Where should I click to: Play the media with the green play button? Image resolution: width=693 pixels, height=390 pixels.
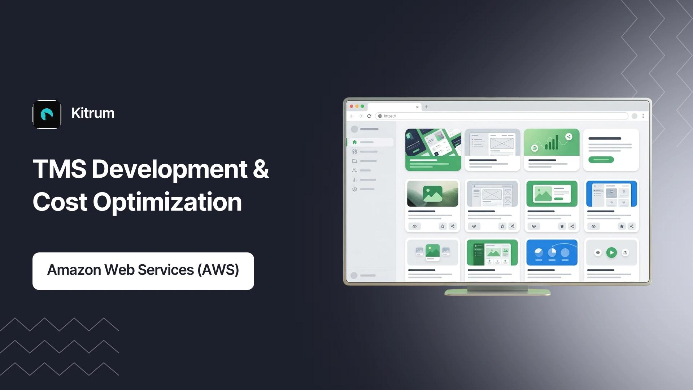click(x=611, y=252)
